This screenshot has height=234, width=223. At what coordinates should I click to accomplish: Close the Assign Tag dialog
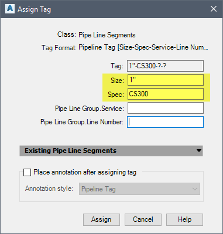[214, 9]
